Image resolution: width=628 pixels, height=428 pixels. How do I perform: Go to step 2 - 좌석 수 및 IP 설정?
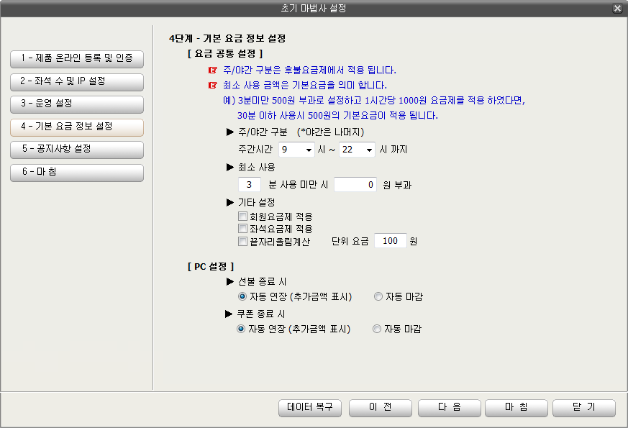(x=77, y=82)
